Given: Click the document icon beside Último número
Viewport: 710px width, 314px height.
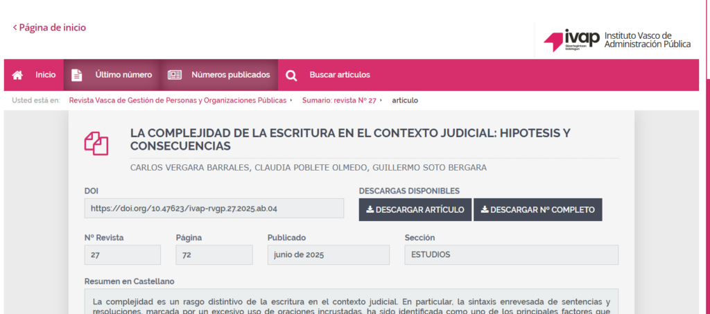Looking at the screenshot, I should pyautogui.click(x=77, y=75).
